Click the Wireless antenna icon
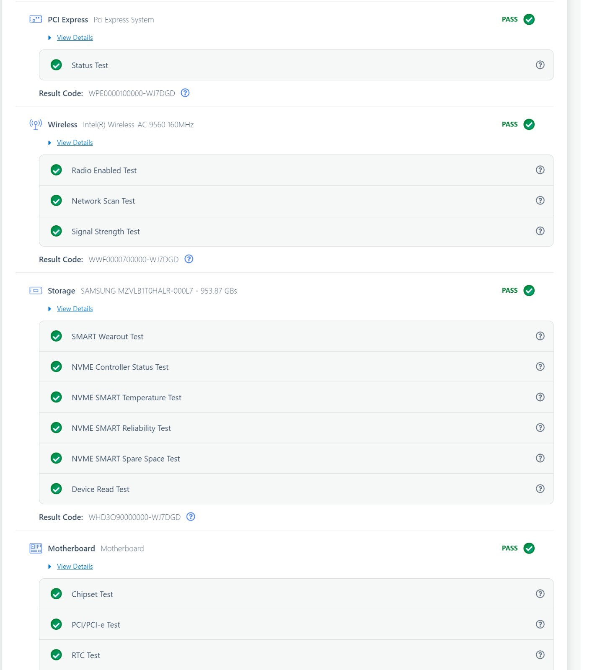This screenshot has height=670, width=592. [x=36, y=124]
